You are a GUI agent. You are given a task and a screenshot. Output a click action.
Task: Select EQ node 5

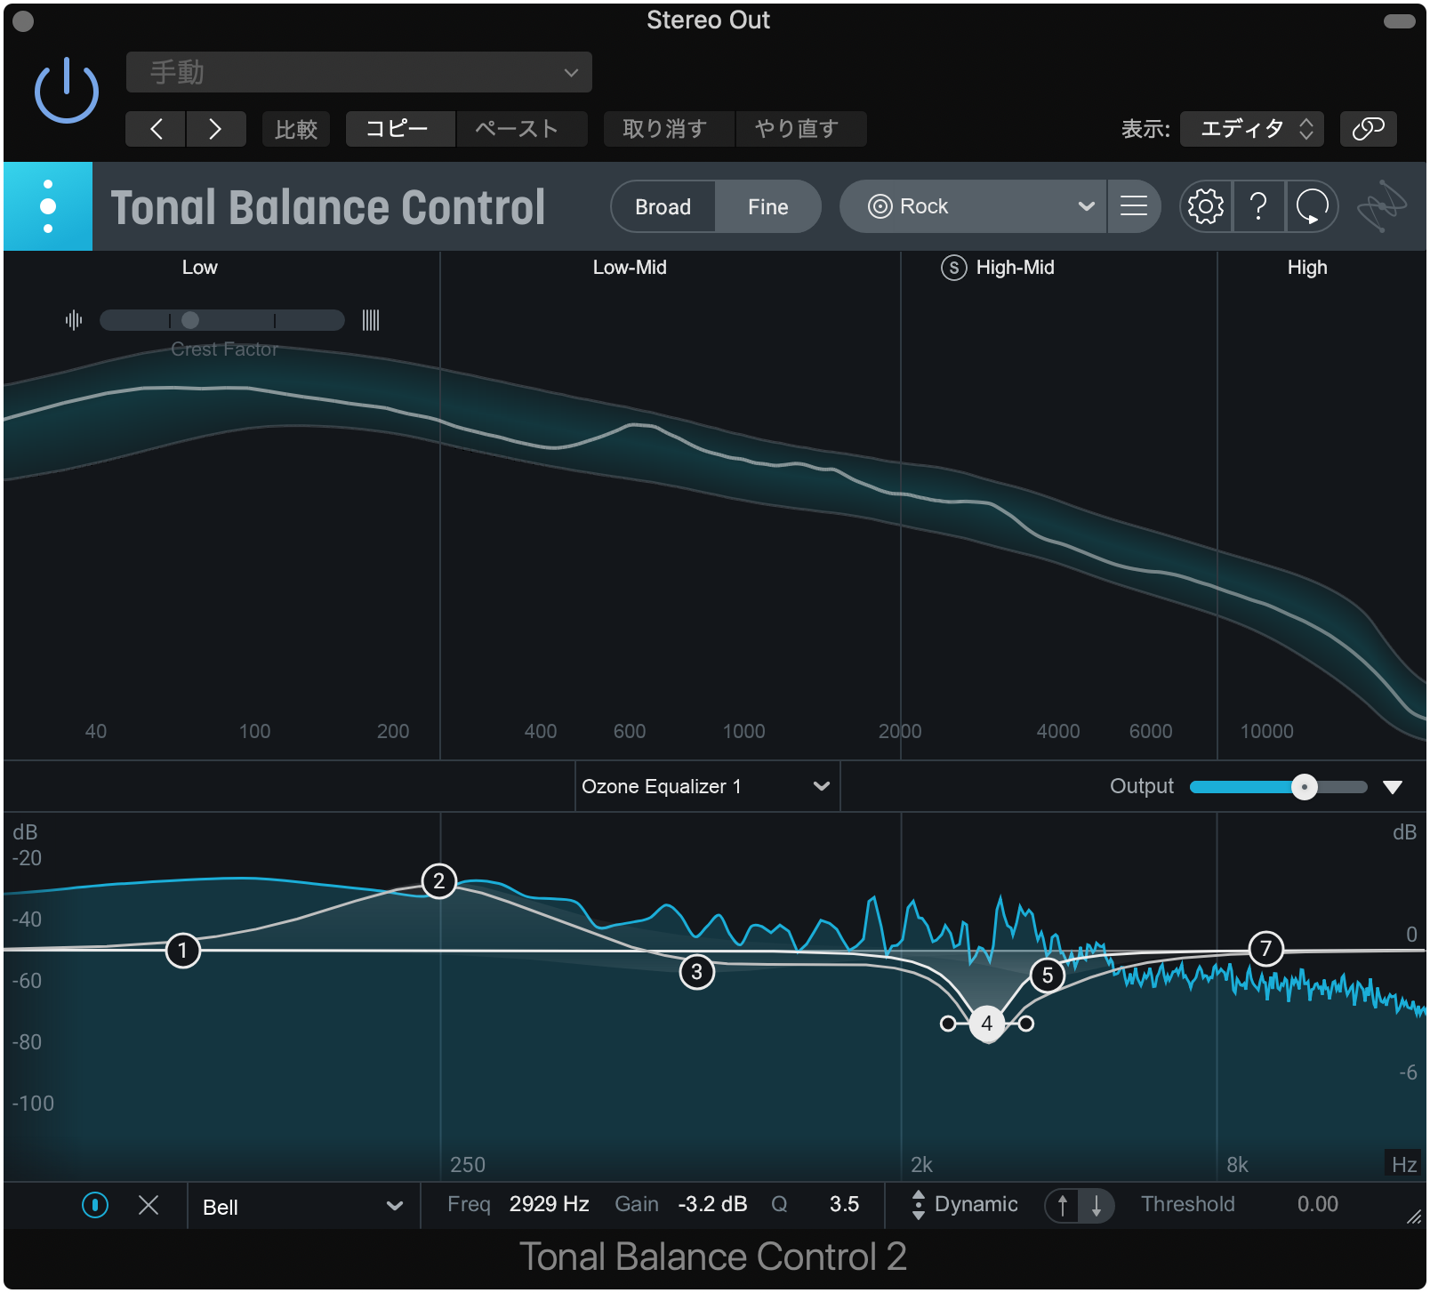1048,976
